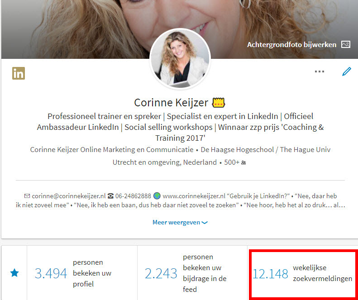Click the globe icon before the website
358x300 pixels.
pyautogui.click(x=157, y=196)
